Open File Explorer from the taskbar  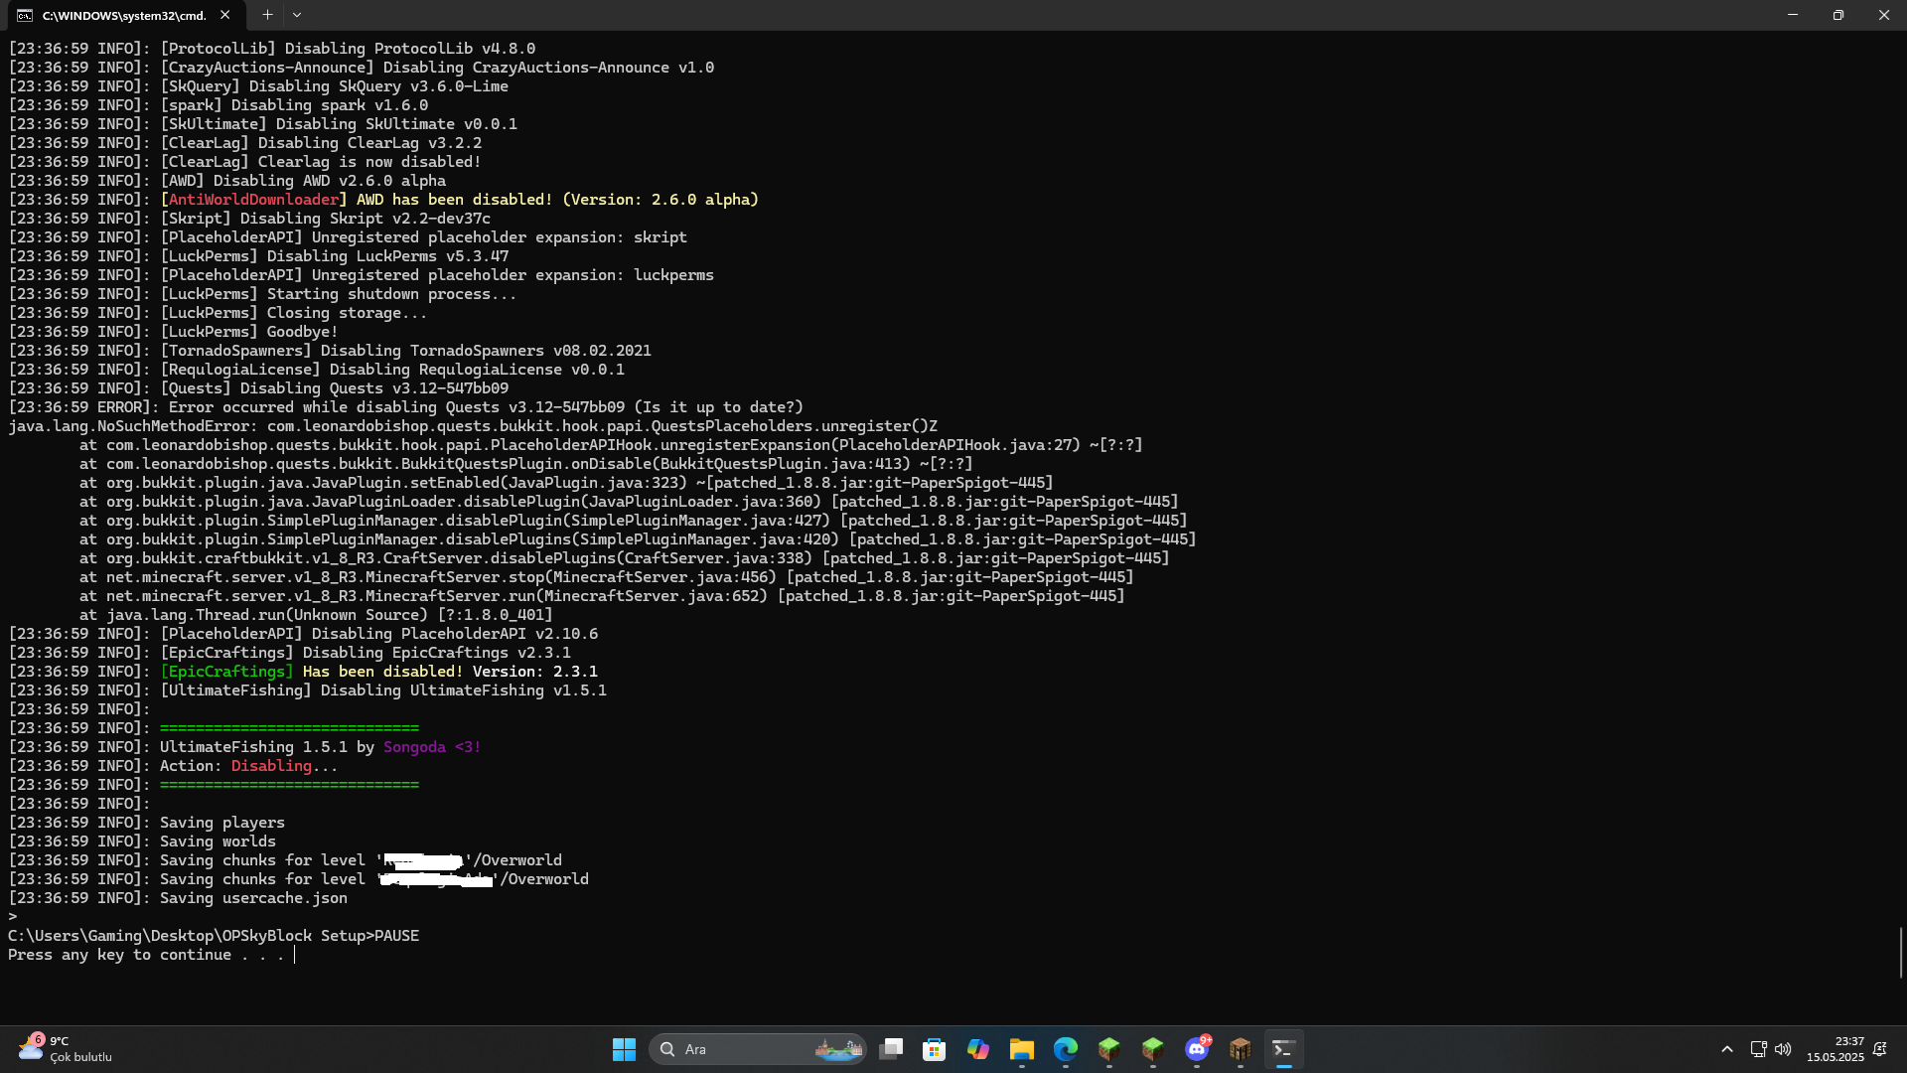pos(1021,1049)
